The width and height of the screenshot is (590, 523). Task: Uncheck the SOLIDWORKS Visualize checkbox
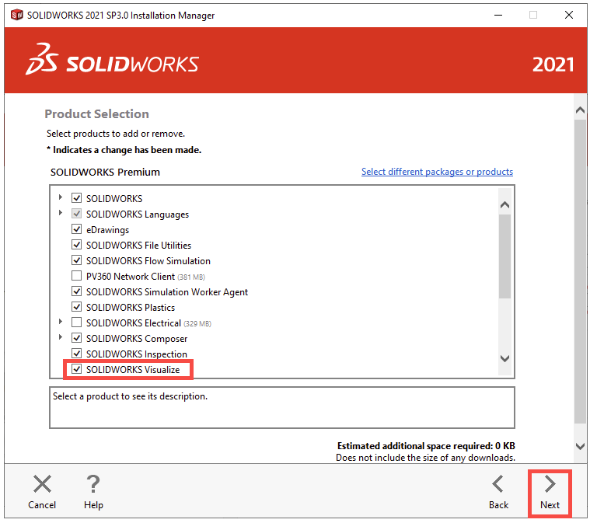pyautogui.click(x=76, y=370)
